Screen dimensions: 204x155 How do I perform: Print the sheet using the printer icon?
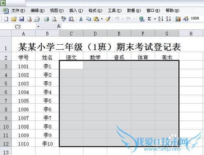47,19
